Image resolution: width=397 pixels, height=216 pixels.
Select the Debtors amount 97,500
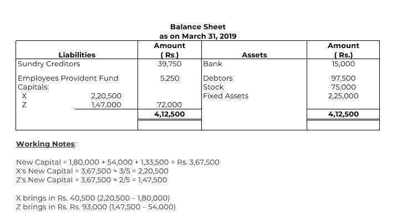(x=343, y=78)
